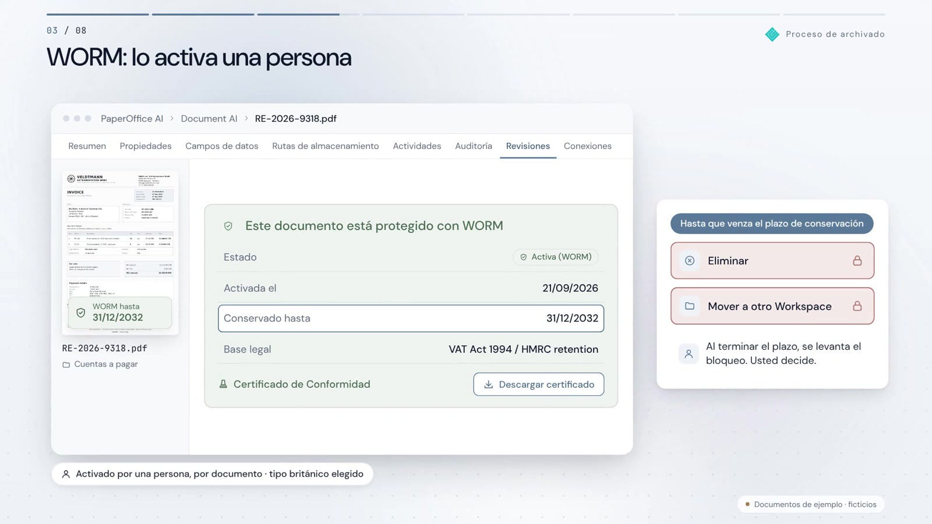Image resolution: width=932 pixels, height=524 pixels.
Task: Select the Conservado hasta row field
Action: click(x=411, y=318)
